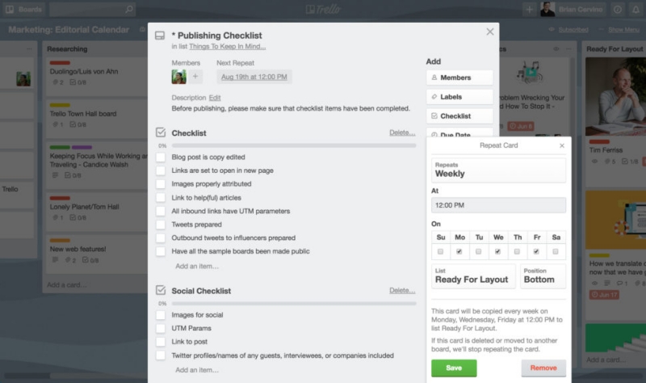Click the Social Checklist section icon

(x=161, y=290)
